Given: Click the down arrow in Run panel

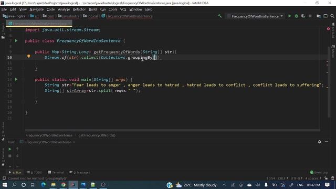Looking at the screenshot, I should coord(17,156).
